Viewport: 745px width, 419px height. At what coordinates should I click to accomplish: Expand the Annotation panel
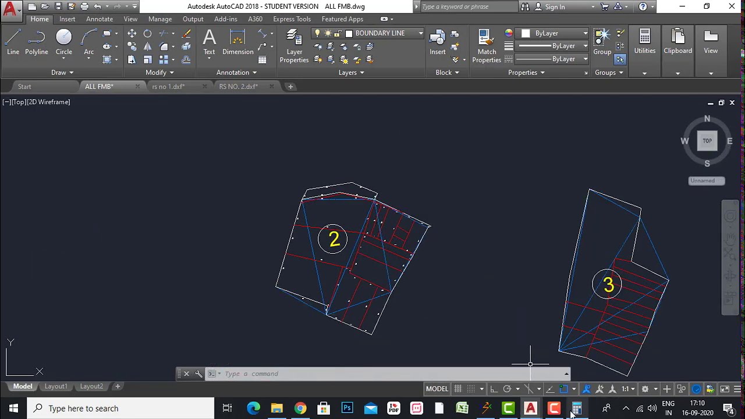[x=236, y=72]
